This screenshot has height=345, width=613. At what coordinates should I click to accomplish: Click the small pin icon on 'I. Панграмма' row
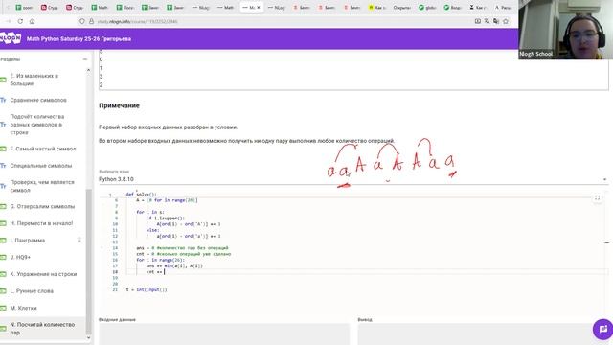coord(79,240)
